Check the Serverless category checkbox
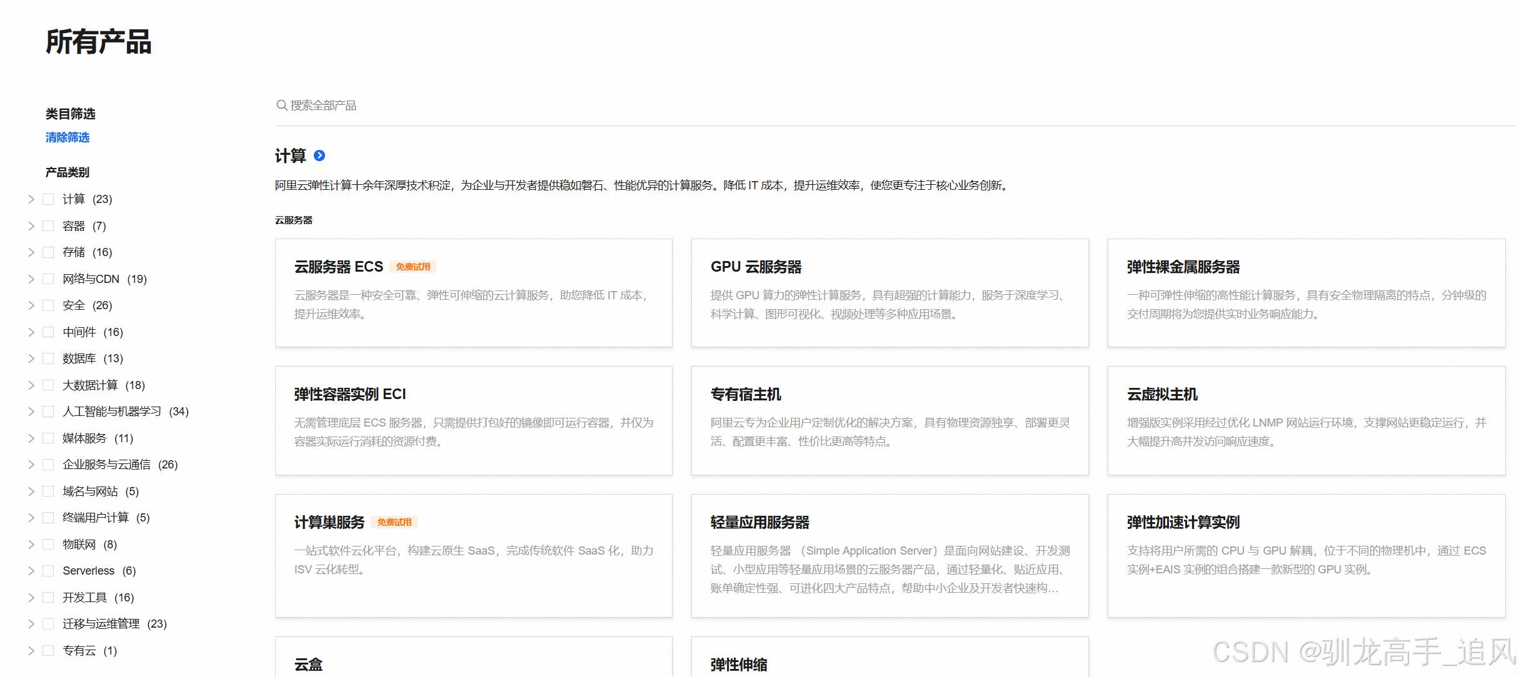 (48, 570)
